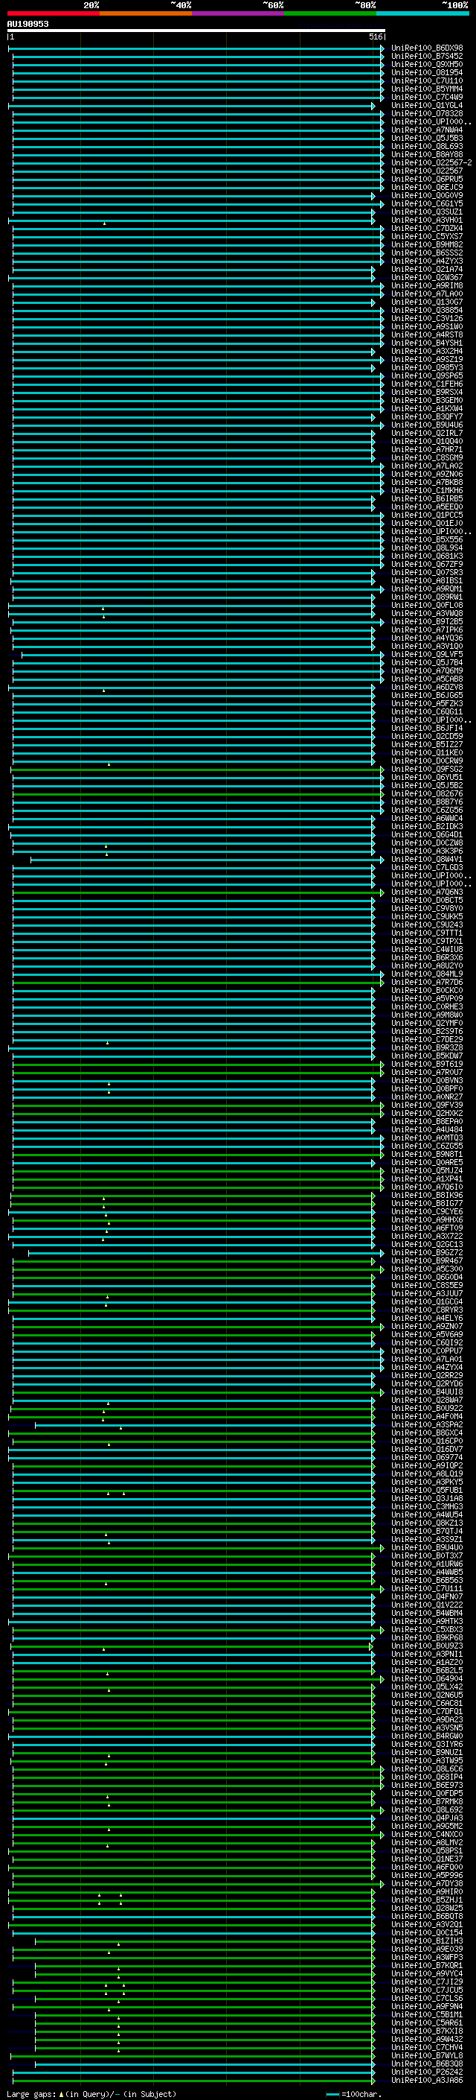Open hit UniRef100_B7S452
476x2100 pixels.
point(426,57)
